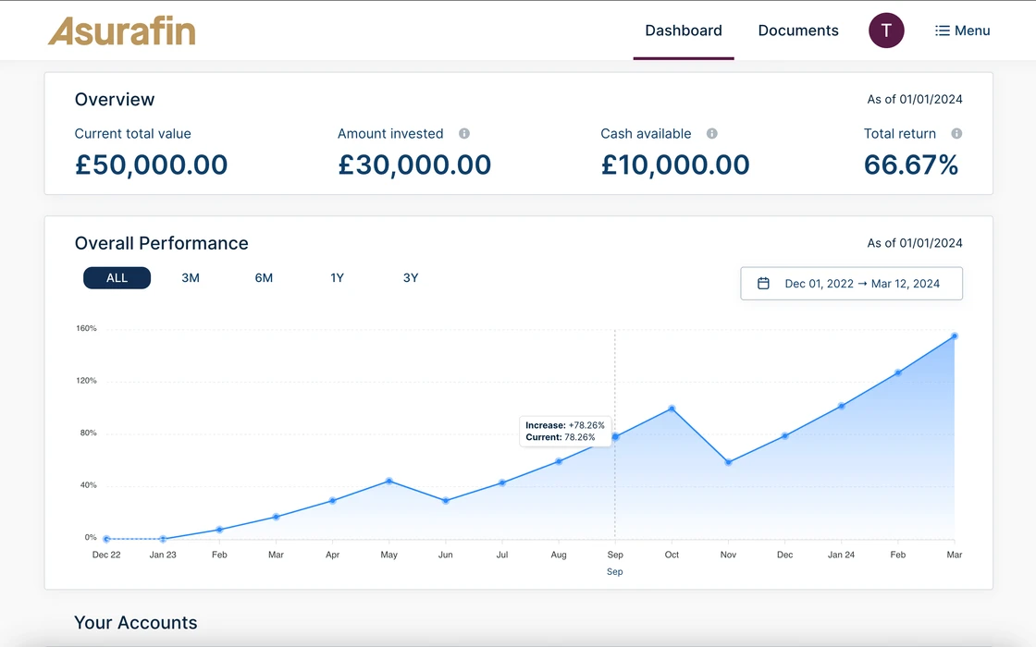This screenshot has width=1036, height=647.
Task: Click the Total return info icon
Action: [956, 133]
